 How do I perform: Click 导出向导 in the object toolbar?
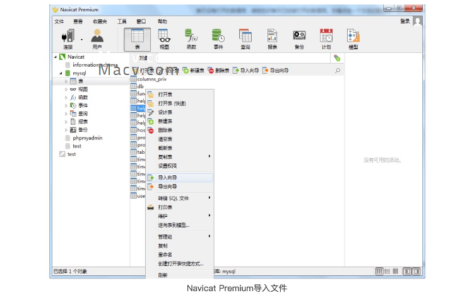pos(276,71)
